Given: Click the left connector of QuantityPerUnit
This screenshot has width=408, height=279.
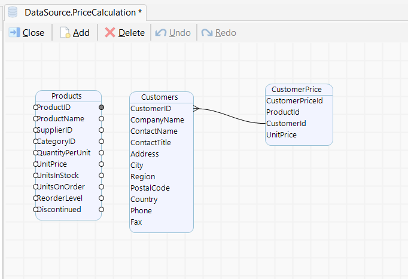Looking at the screenshot, I should pyautogui.click(x=36, y=153).
